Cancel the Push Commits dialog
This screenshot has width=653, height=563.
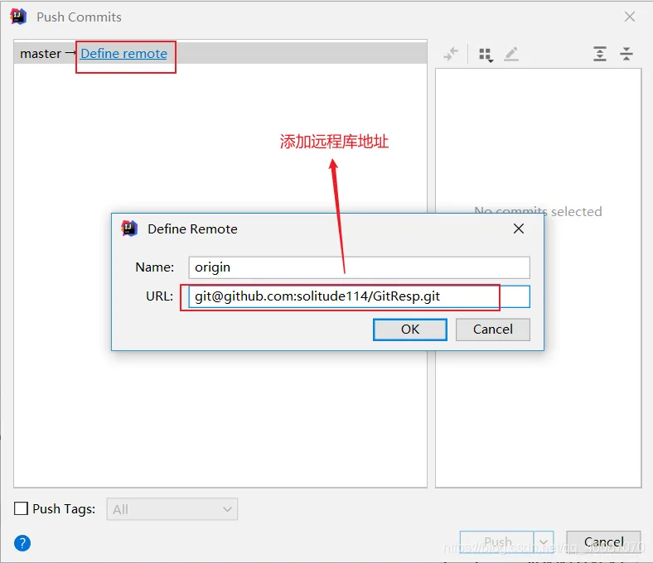(603, 542)
